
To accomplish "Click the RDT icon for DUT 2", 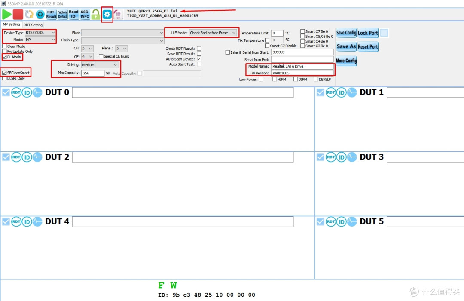I will tap(16, 157).
